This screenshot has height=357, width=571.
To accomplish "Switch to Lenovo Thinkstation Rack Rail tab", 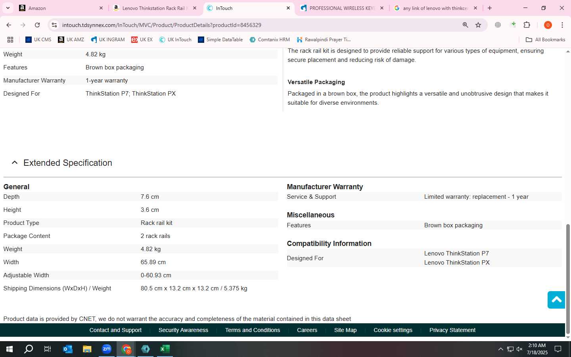I will (155, 8).
